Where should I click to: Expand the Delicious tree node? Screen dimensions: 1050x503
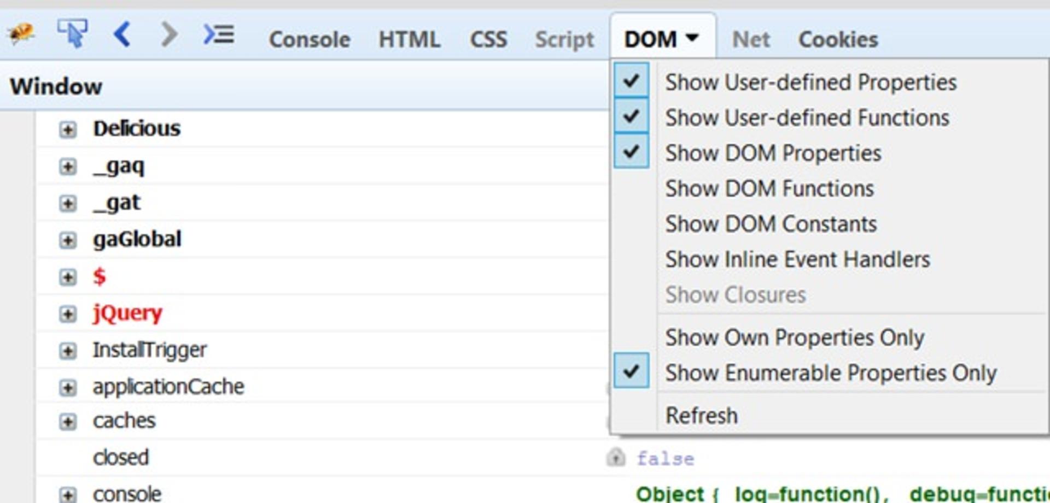tap(68, 129)
